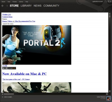Viewport: 112px width, 102px height.
Task: Click the user avatar at bottom right
Action: (109, 99)
